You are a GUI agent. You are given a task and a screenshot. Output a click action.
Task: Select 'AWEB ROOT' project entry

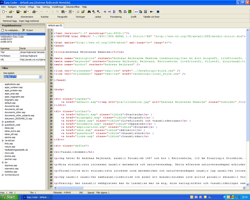point(7,39)
